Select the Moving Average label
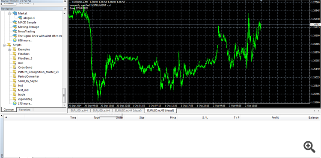321x158 pixels. (28, 27)
